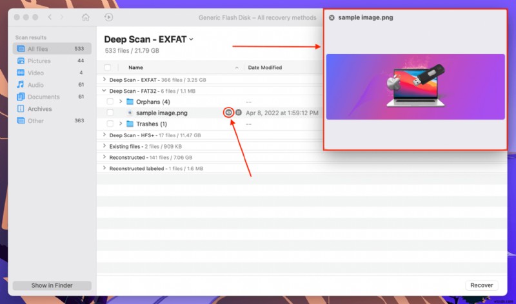Sort by Name column header

[135, 68]
